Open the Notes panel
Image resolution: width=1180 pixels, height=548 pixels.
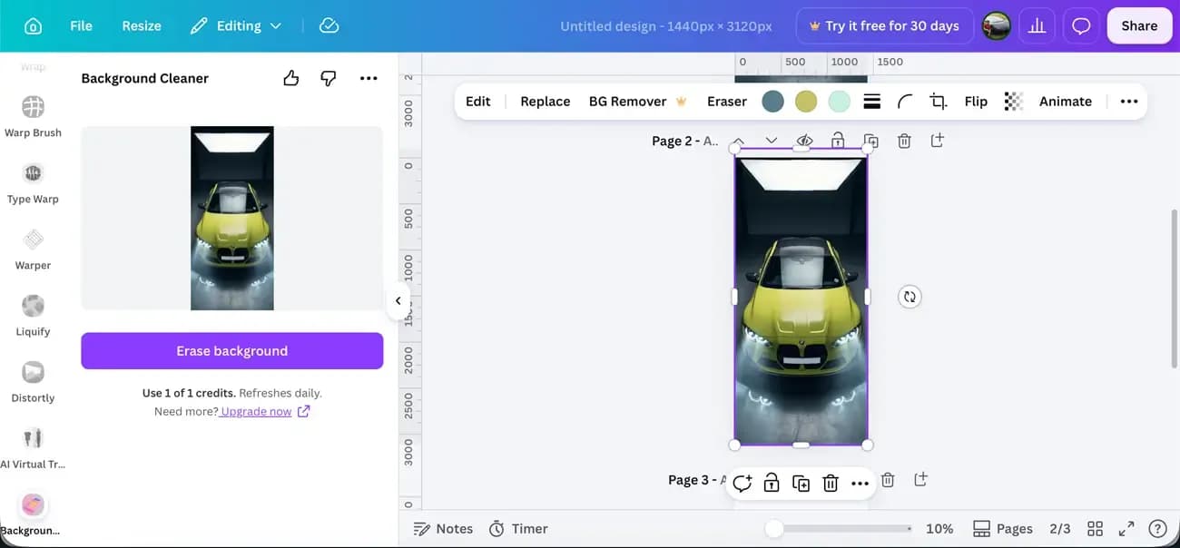point(443,529)
